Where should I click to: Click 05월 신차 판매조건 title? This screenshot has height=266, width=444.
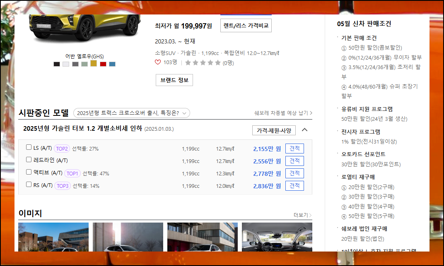click(x=364, y=24)
